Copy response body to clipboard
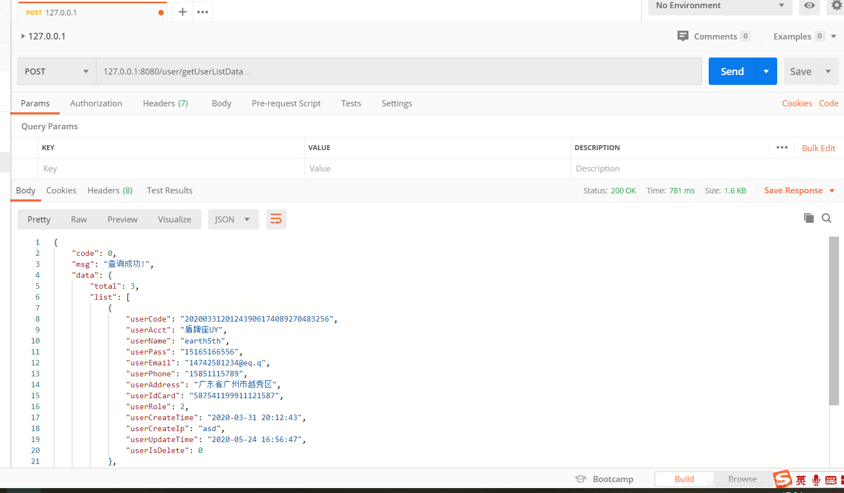Image resolution: width=844 pixels, height=493 pixels. [x=808, y=218]
